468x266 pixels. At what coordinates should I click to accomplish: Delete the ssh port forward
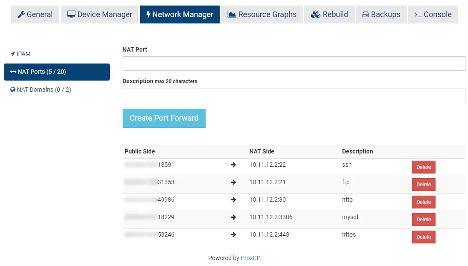(x=423, y=167)
